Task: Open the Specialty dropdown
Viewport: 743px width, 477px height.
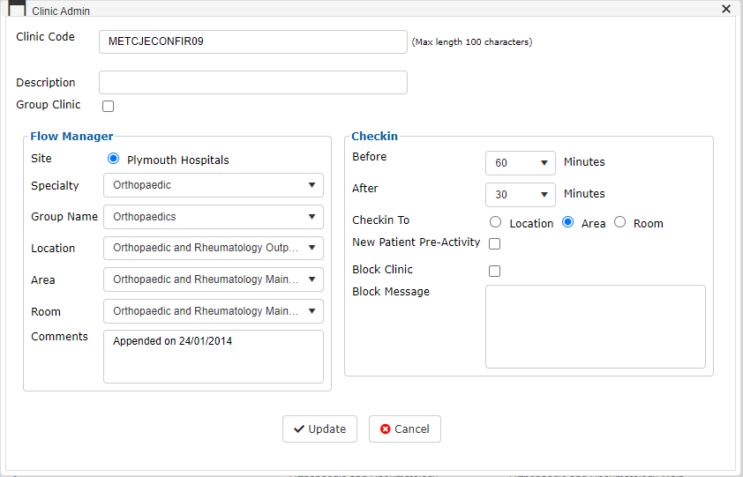Action: [x=214, y=185]
